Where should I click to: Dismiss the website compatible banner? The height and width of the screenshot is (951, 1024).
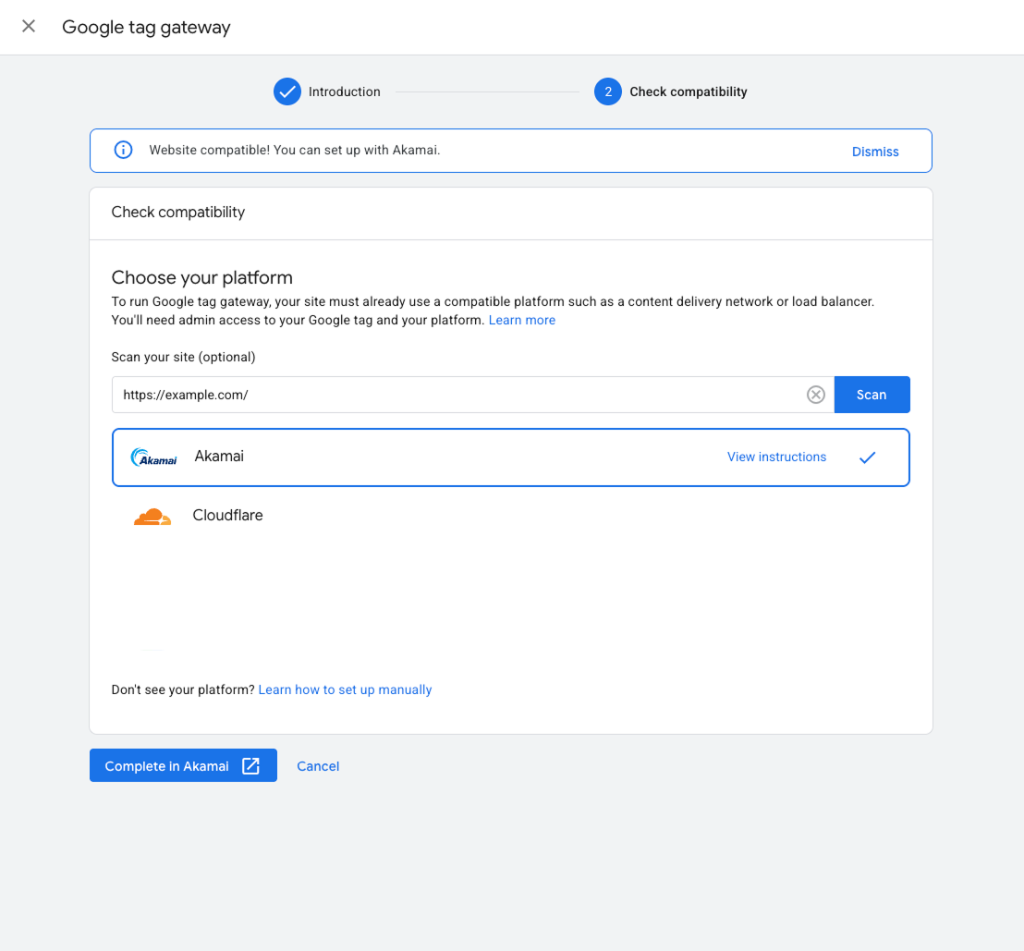pyautogui.click(x=874, y=152)
